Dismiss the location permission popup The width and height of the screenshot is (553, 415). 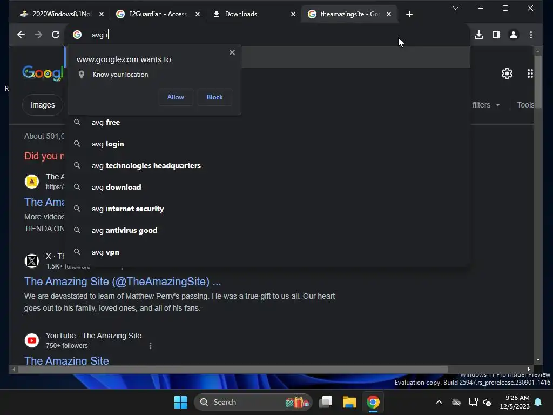pos(232,52)
